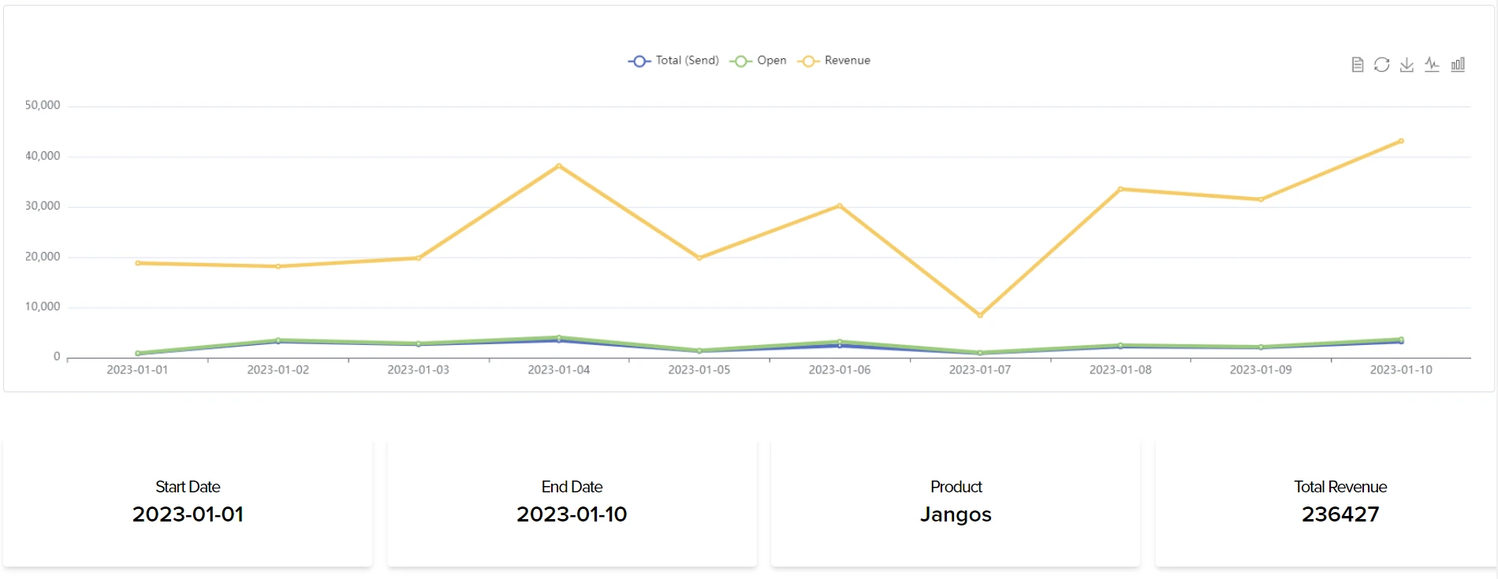Image resolution: width=1498 pixels, height=579 pixels.
Task: Click the Product card label
Action: pyautogui.click(x=956, y=487)
